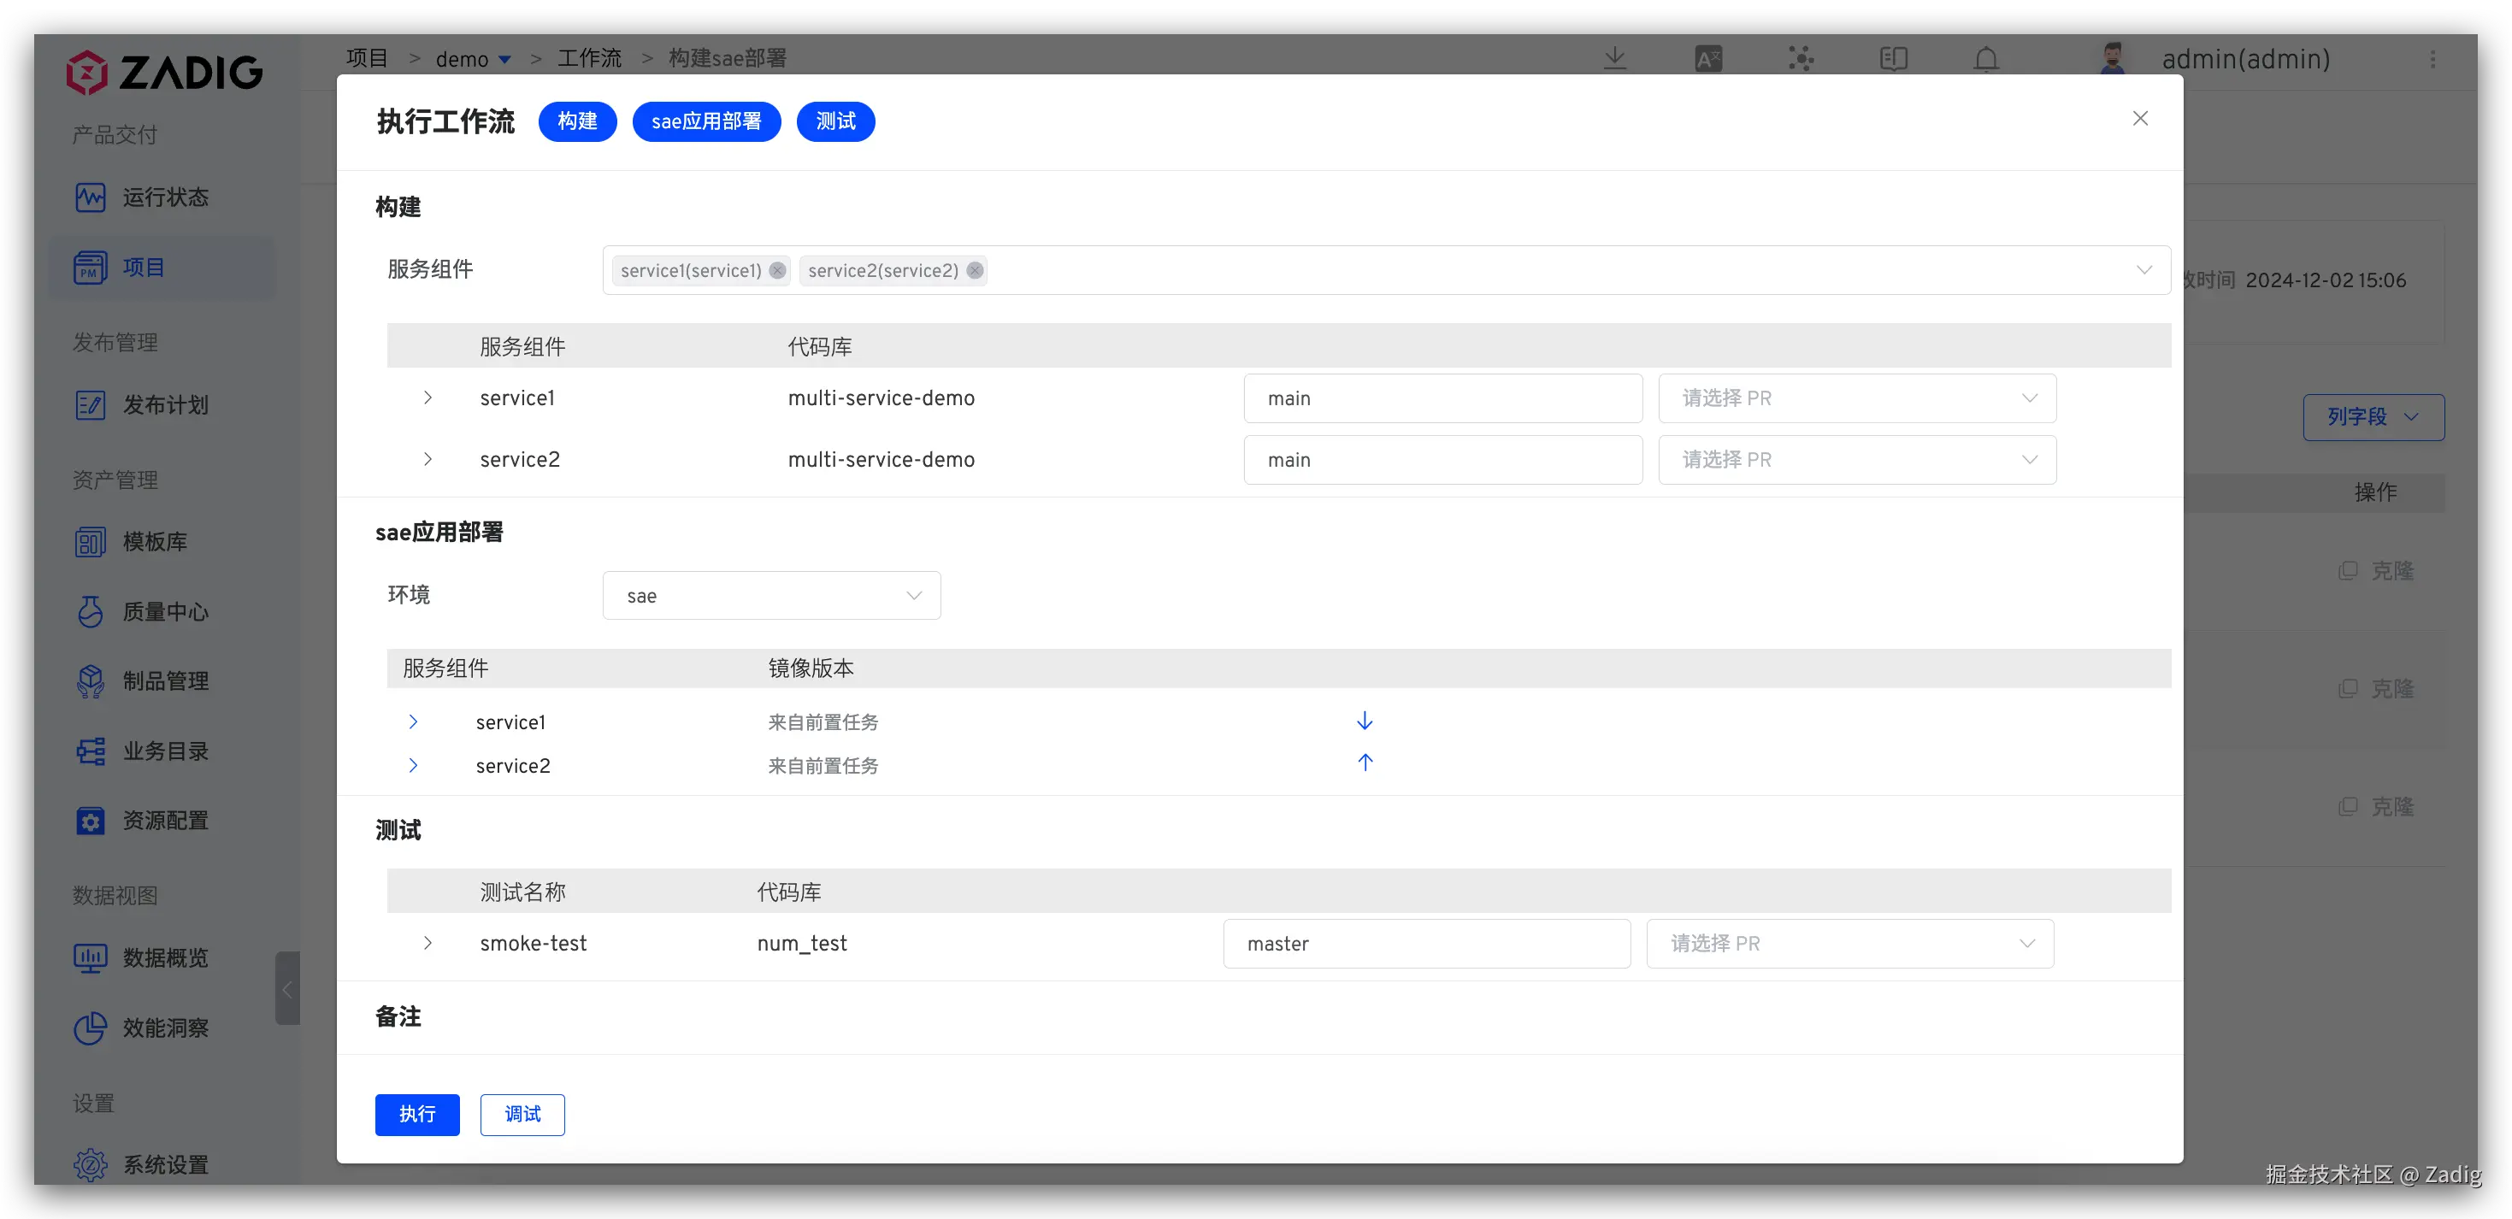Expand service2 in sae deploy table
2512x1219 pixels.
pyautogui.click(x=412, y=766)
